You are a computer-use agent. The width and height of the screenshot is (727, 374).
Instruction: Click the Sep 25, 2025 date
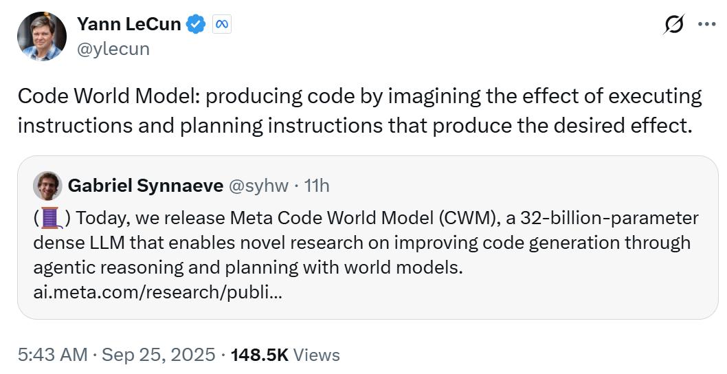[157, 355]
